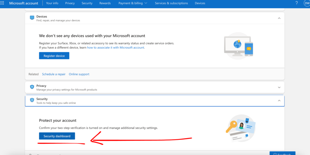Click the Privacy shield icon
This screenshot has height=155, width=310.
(x=32, y=87)
